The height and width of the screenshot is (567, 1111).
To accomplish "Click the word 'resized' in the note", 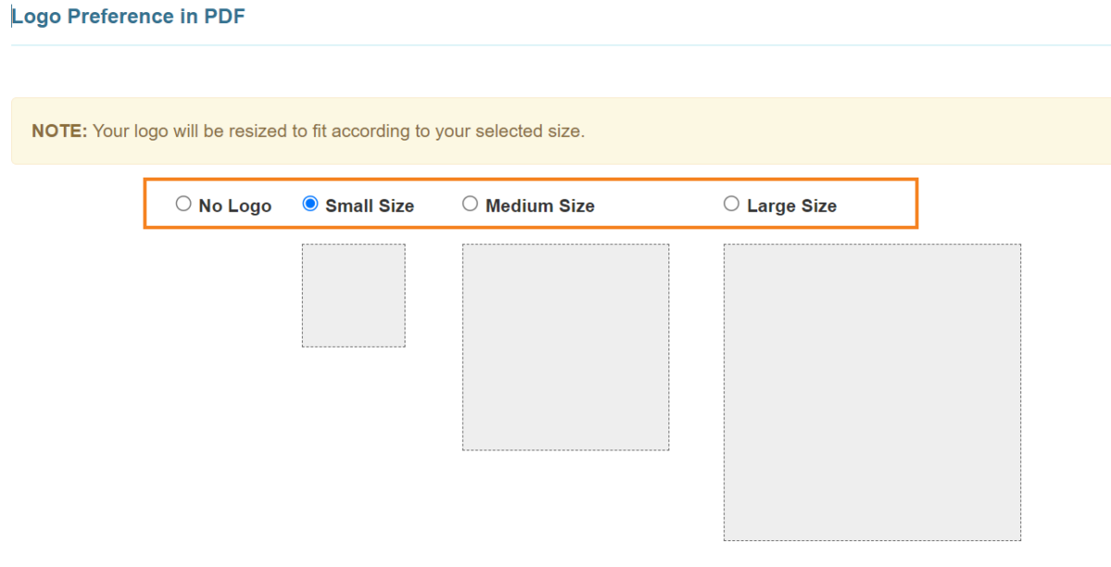I will (260, 131).
